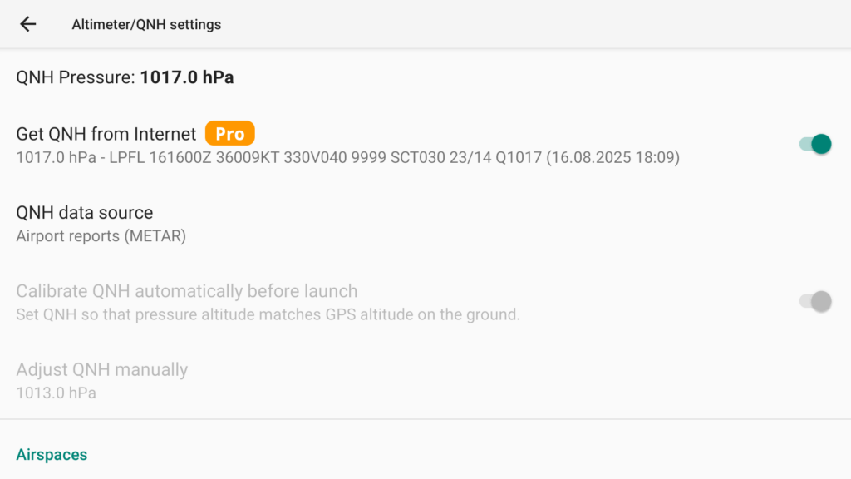Screen dimensions: 851x479
Task: Click the Adjust QNH manually heading
Action: pos(102,369)
